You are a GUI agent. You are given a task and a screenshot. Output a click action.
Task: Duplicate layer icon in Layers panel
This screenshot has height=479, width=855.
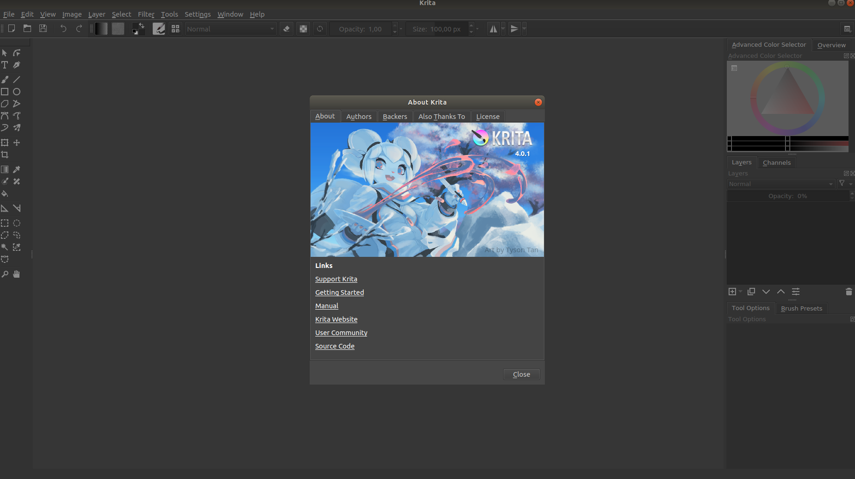click(751, 292)
